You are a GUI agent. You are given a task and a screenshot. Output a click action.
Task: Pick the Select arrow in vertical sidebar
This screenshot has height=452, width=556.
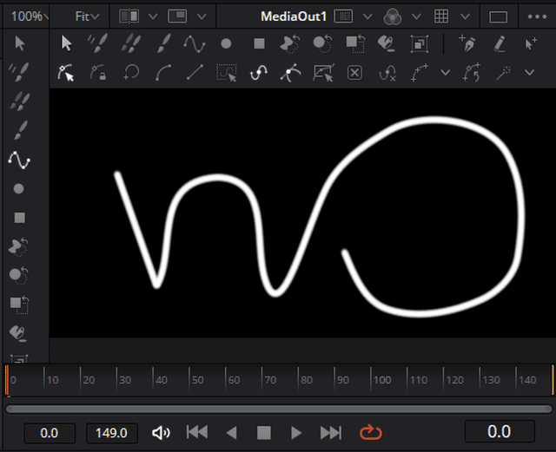click(19, 43)
